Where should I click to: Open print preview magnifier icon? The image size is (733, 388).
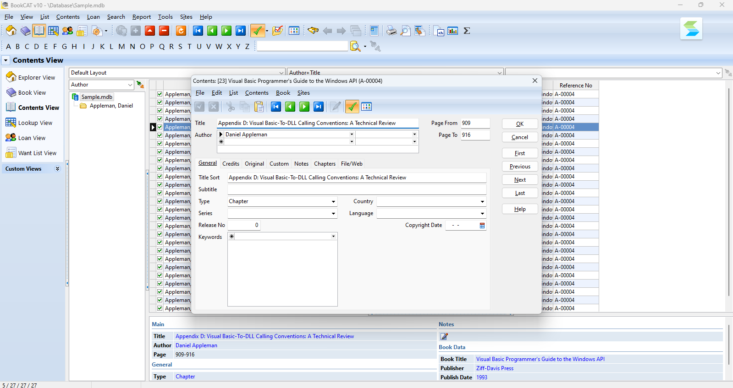405,31
